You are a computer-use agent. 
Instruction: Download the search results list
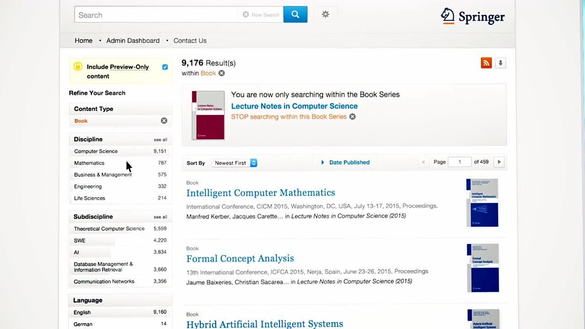500,63
